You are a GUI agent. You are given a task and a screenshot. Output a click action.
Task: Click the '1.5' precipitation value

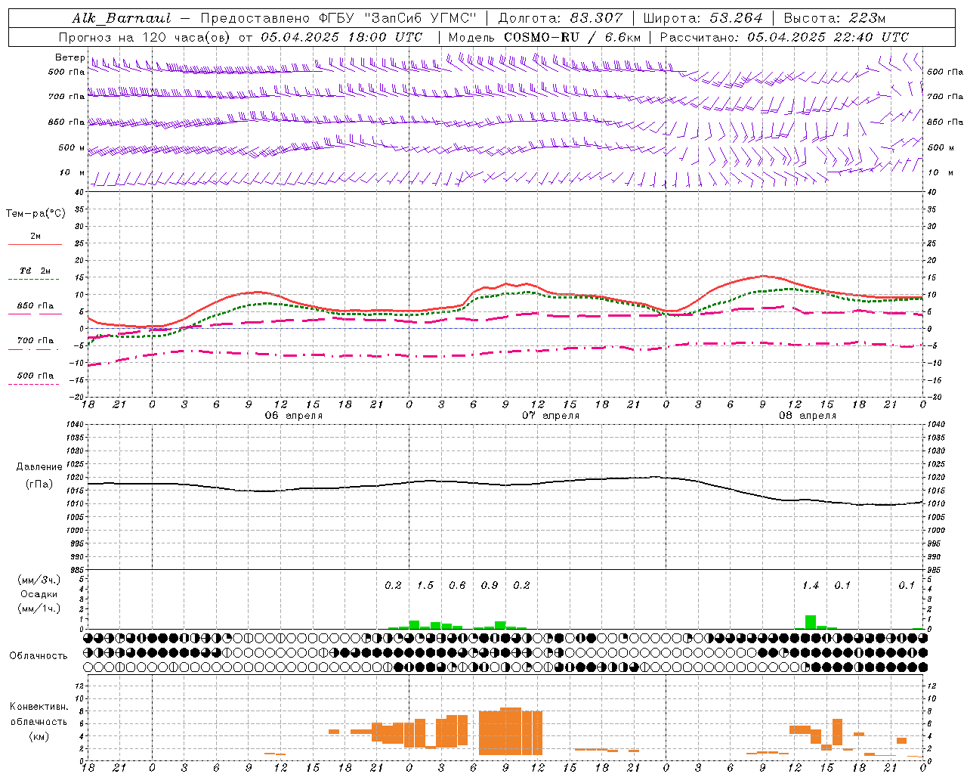click(x=425, y=586)
